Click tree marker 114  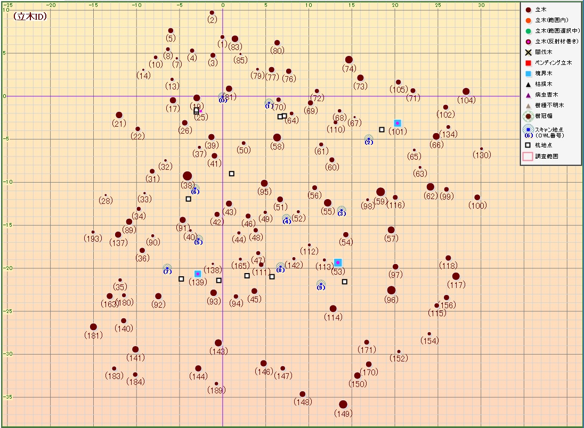tap(333, 309)
